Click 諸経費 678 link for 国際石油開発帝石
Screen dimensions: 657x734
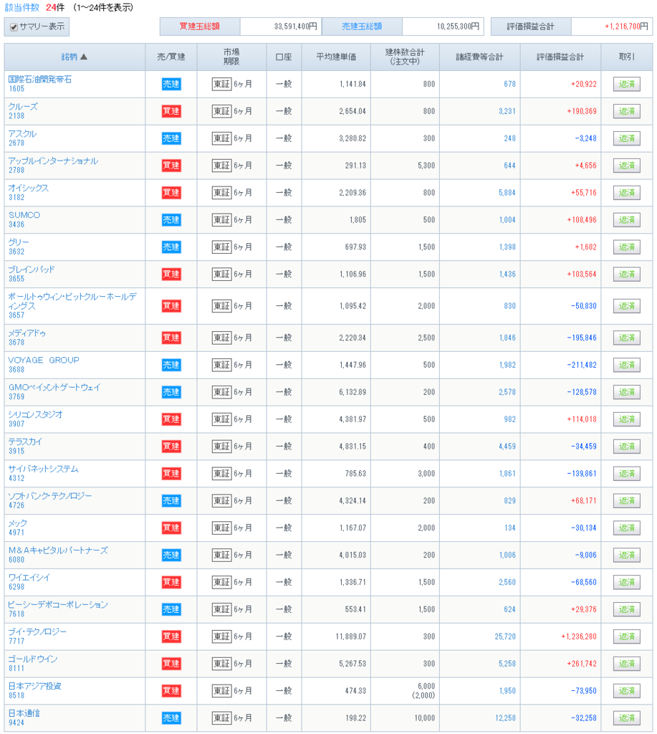[509, 85]
